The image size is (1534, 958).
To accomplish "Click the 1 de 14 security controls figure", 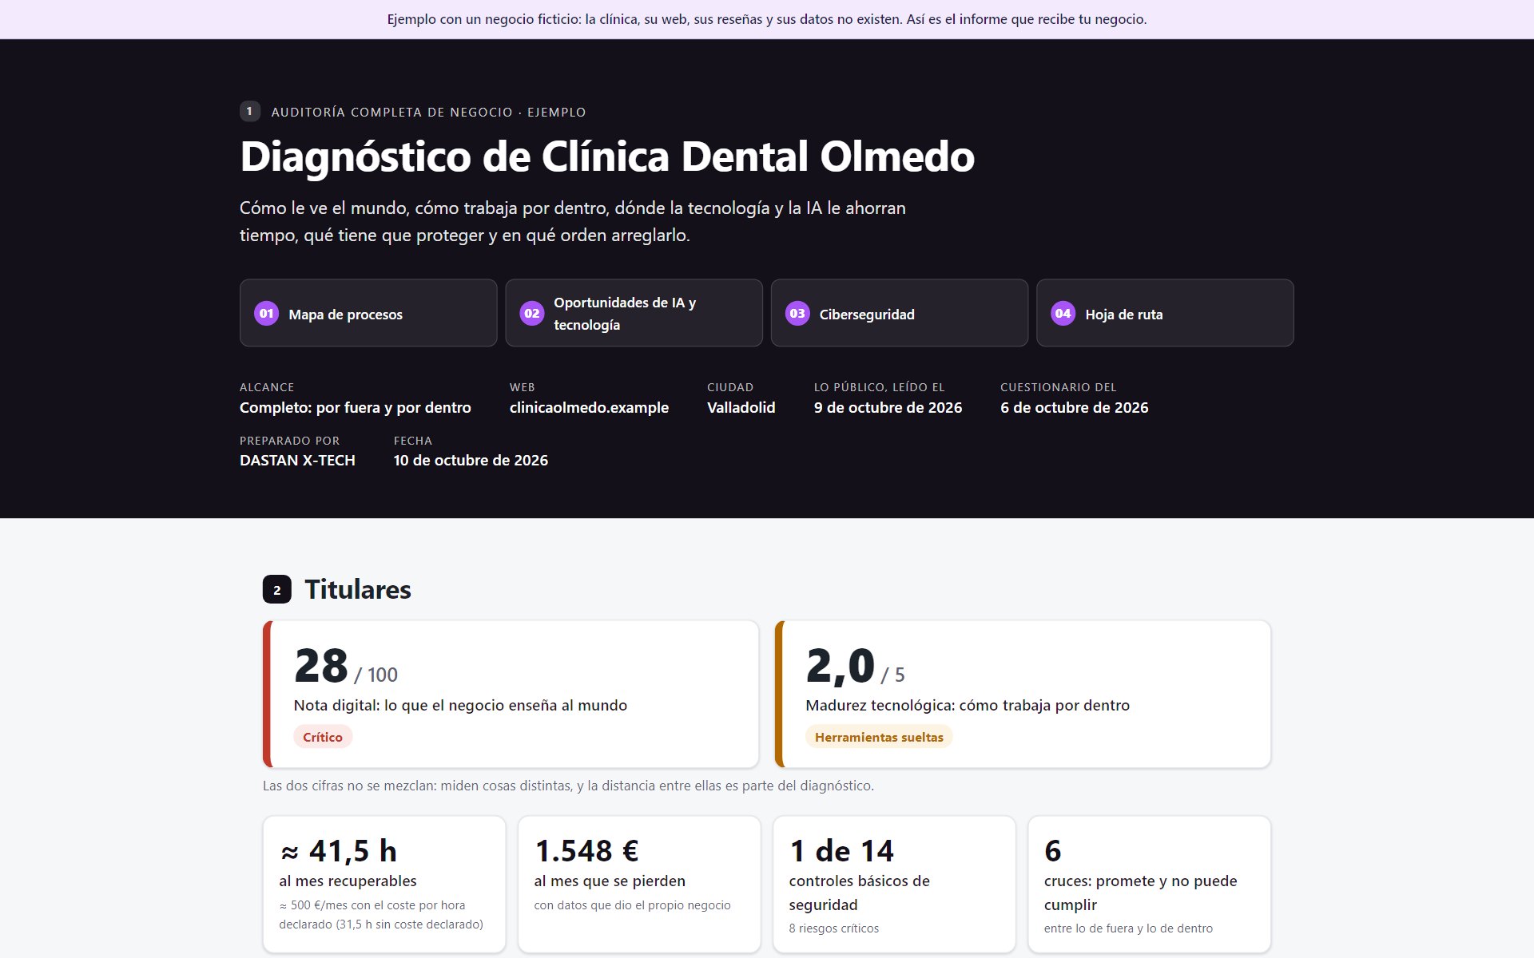I will (x=841, y=851).
